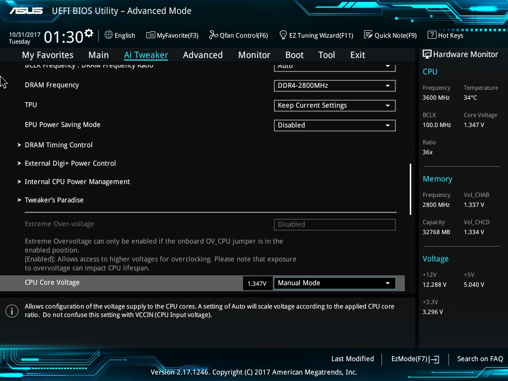Image resolution: width=508 pixels, height=381 pixels.
Task: Open Search on FAQ link
Action: point(480,359)
